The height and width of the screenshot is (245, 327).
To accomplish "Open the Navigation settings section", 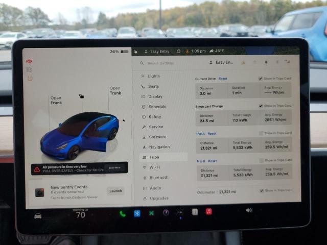I will (159, 147).
